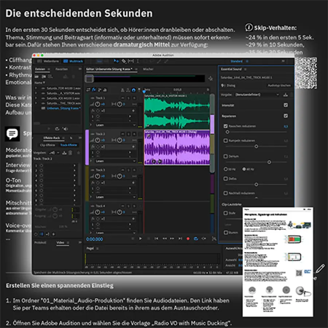Solo Track 1 with S button

click(x=129, y=98)
